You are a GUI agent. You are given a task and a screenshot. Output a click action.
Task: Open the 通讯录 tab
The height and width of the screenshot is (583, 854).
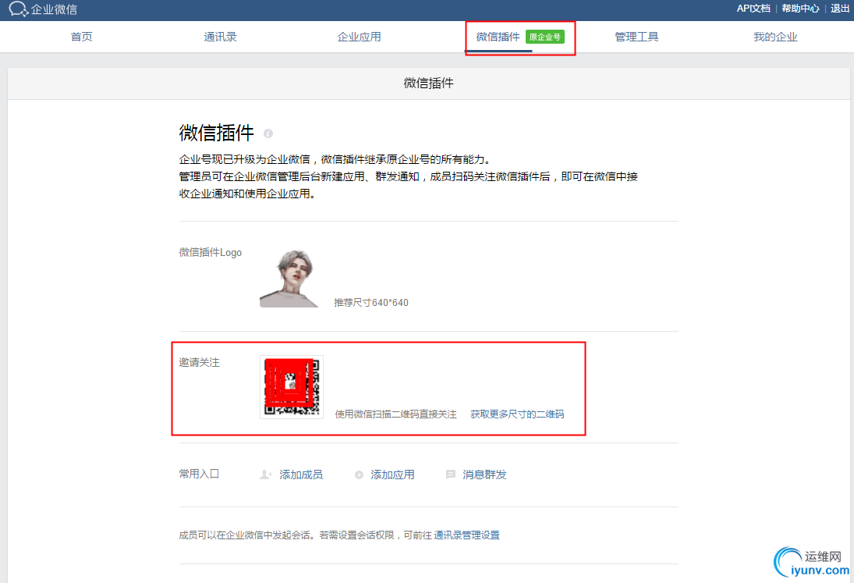coord(220,37)
